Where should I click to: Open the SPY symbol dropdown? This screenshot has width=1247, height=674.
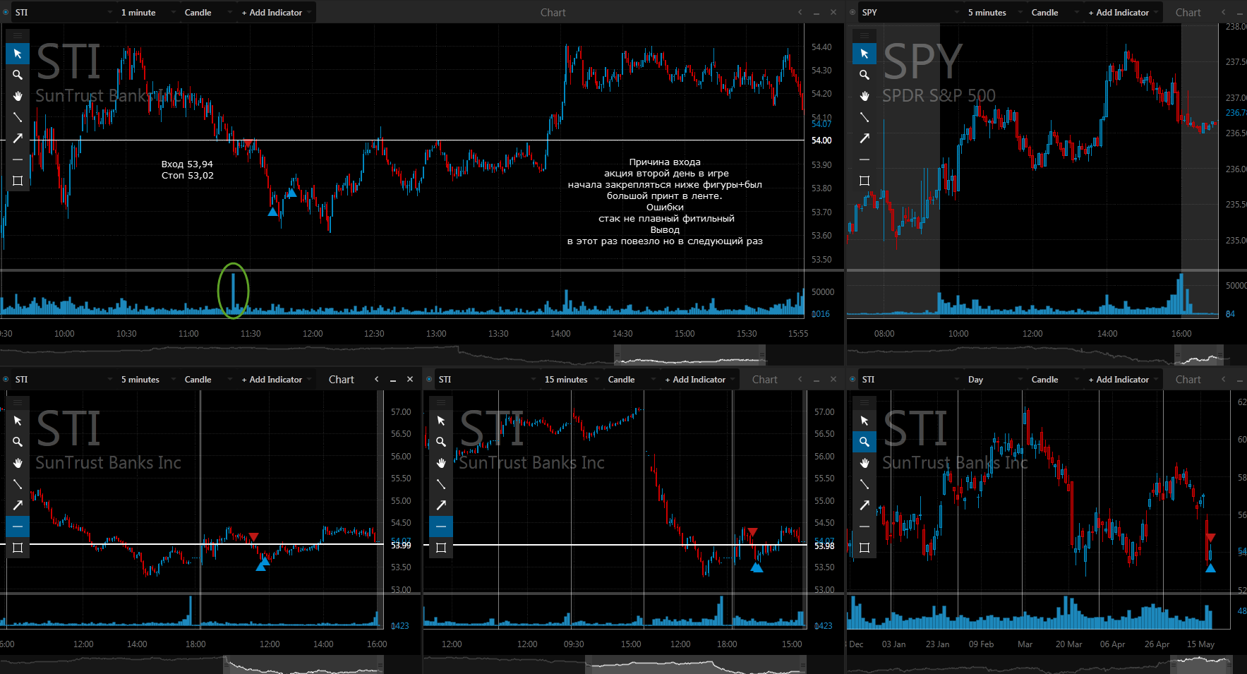point(910,12)
